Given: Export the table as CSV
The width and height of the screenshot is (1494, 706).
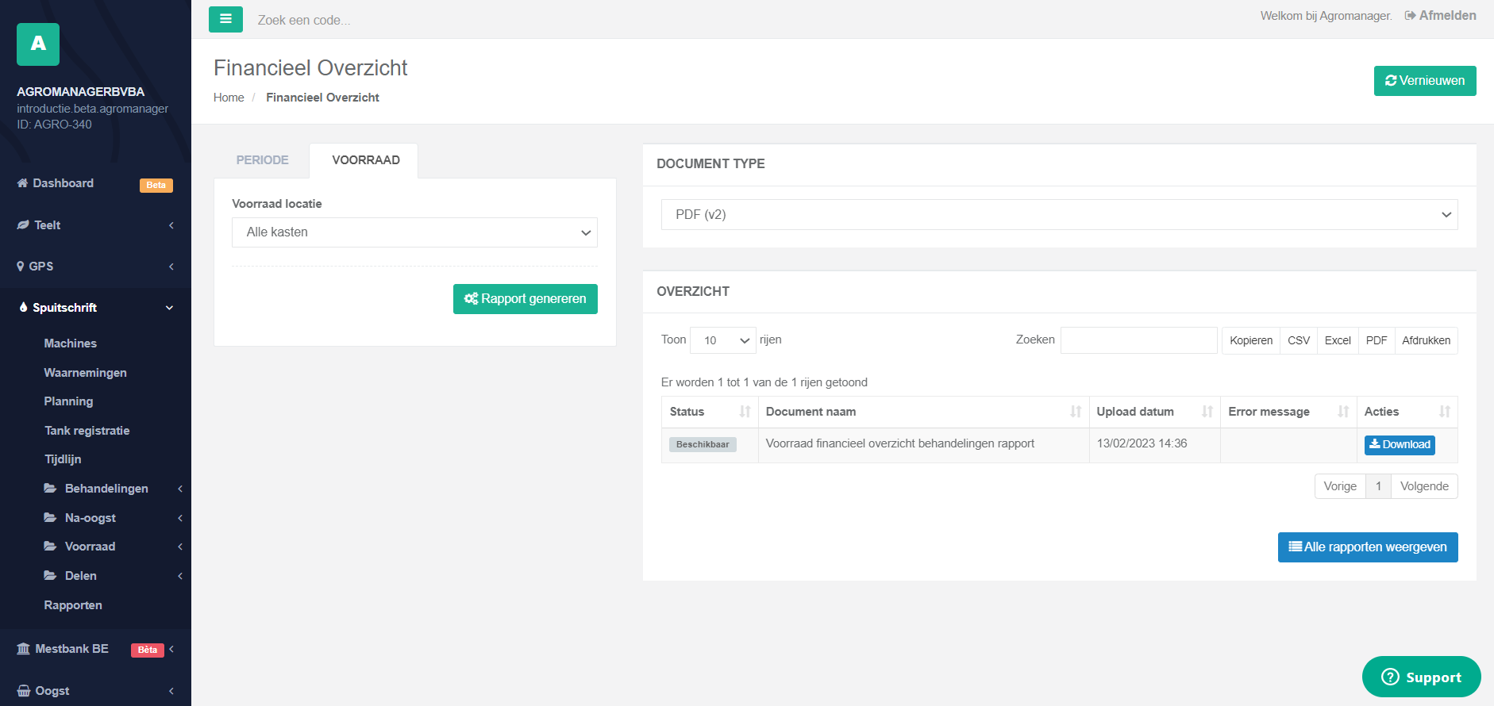Looking at the screenshot, I should pyautogui.click(x=1299, y=340).
